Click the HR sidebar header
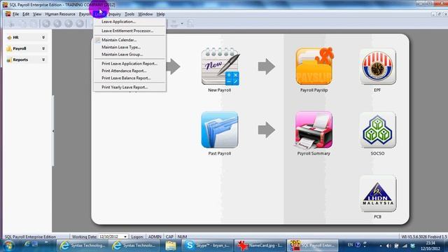Image resolution: width=448 pixels, height=252 pixels. 26,37
